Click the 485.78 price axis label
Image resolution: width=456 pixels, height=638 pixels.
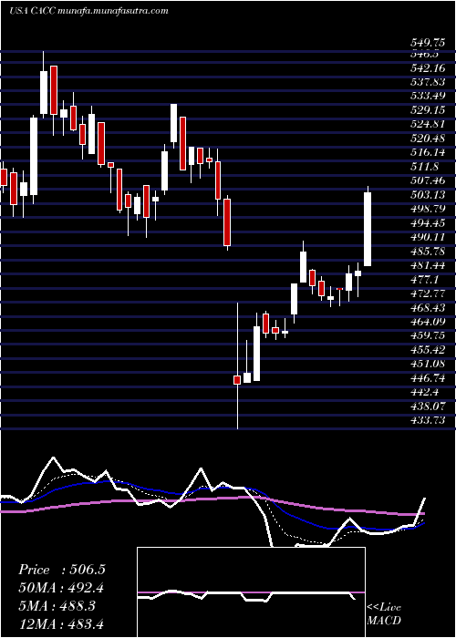(x=427, y=252)
